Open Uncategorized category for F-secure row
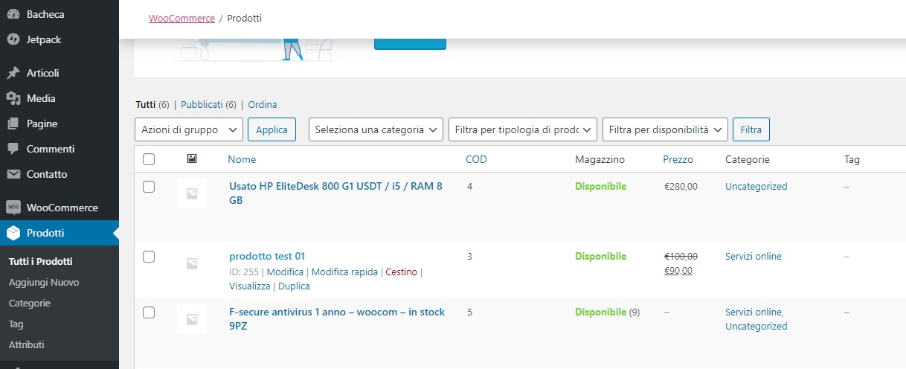906x369 pixels. pyautogui.click(x=756, y=327)
